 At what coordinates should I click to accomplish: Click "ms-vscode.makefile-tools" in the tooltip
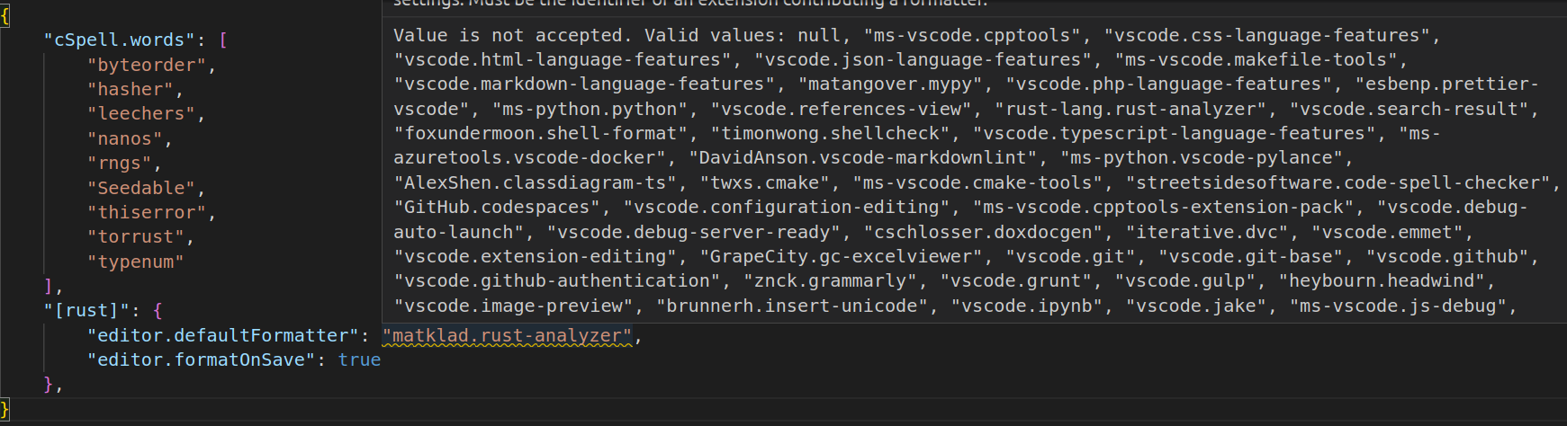tap(1256, 59)
